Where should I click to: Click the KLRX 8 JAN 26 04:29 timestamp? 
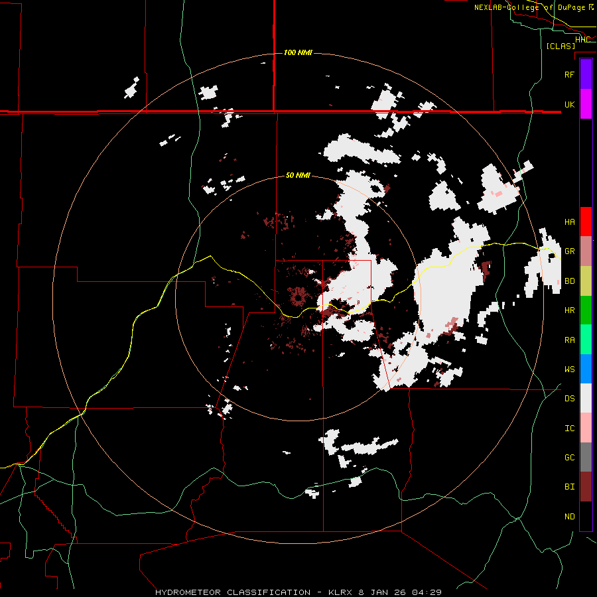pos(385,592)
